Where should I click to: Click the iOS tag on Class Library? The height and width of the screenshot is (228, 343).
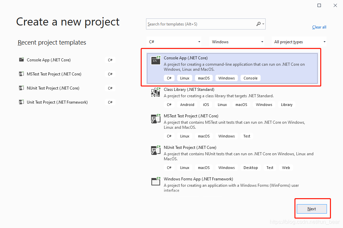pos(206,105)
